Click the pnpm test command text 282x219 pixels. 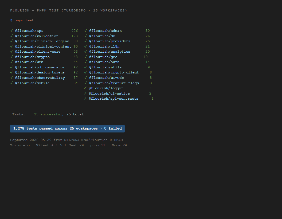click(24, 20)
